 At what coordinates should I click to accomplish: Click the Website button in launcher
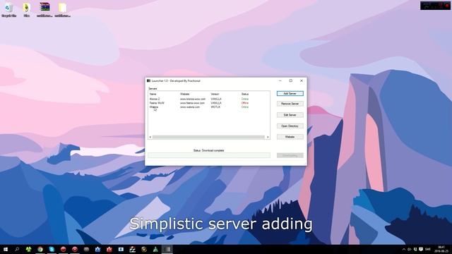tap(290, 137)
